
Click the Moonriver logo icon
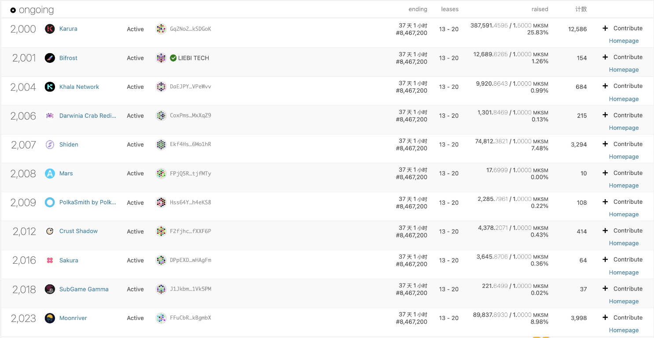pos(50,318)
